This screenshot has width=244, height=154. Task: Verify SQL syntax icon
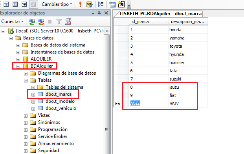pyautogui.click(x=90, y=4)
